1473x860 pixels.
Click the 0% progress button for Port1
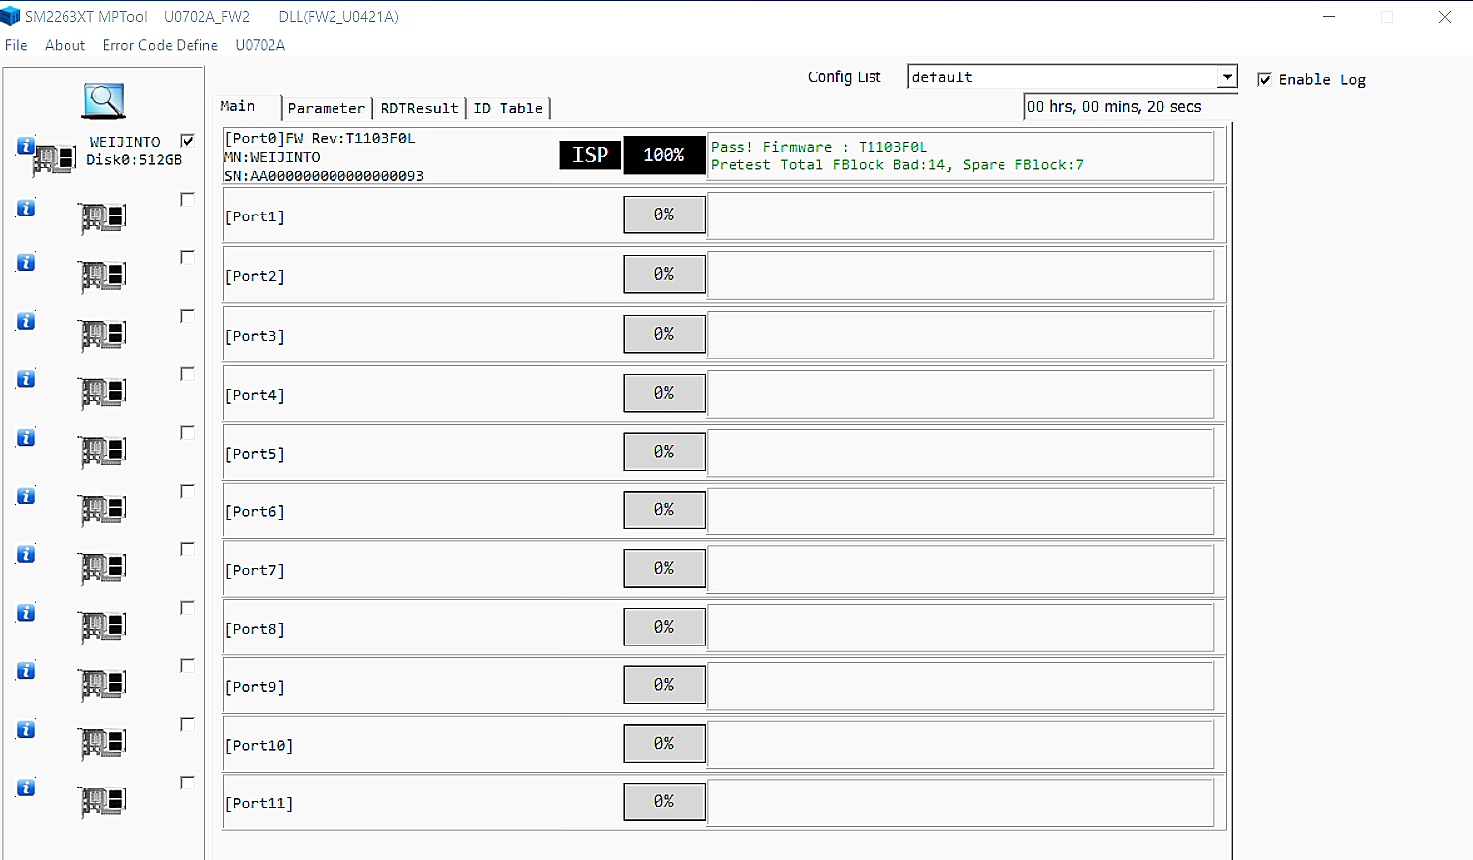664,215
